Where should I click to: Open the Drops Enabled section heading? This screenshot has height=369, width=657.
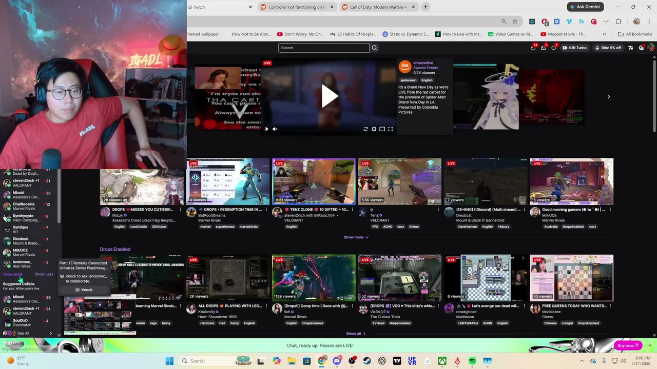pos(115,249)
